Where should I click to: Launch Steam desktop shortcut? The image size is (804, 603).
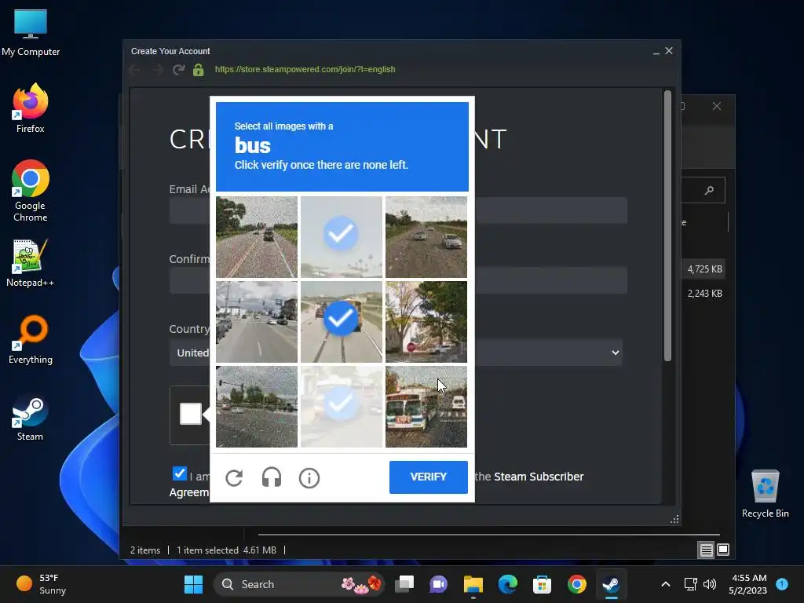coord(31,417)
